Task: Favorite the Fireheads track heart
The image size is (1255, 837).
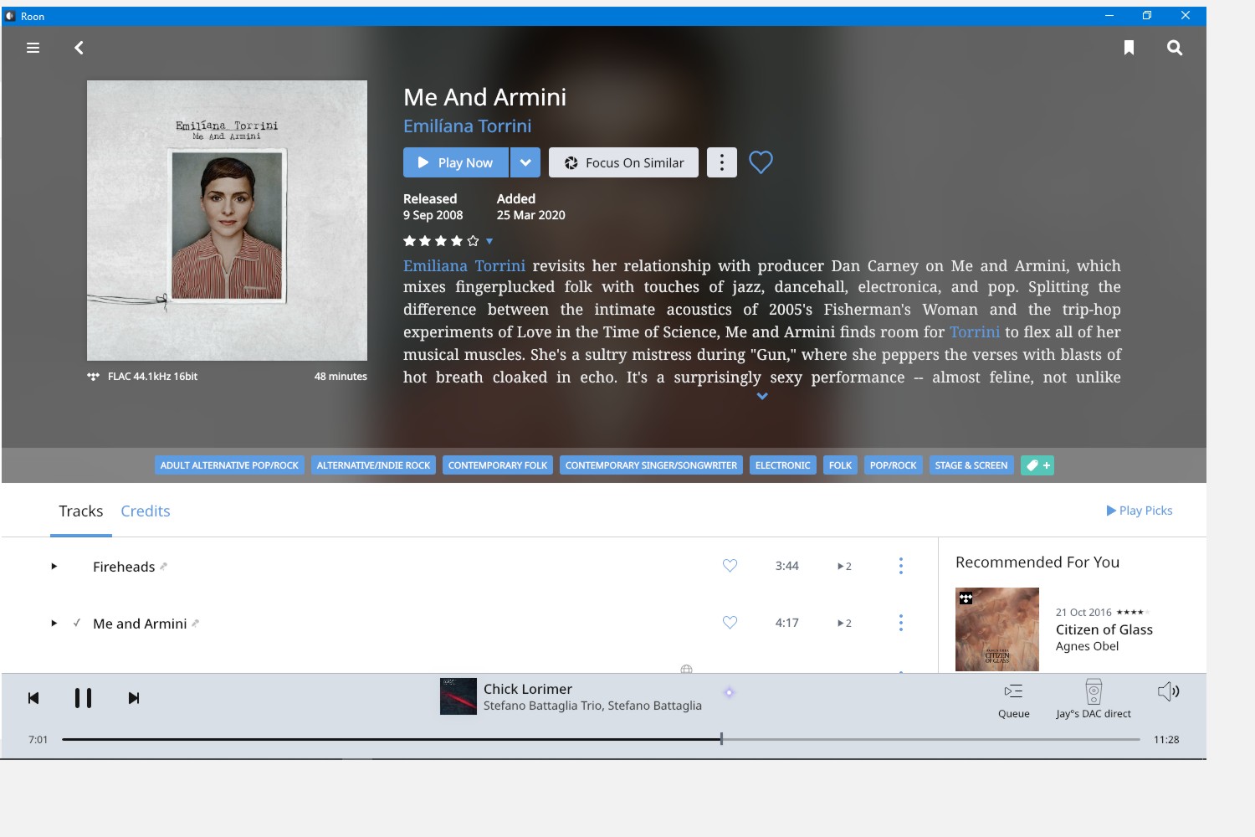Action: tap(730, 566)
